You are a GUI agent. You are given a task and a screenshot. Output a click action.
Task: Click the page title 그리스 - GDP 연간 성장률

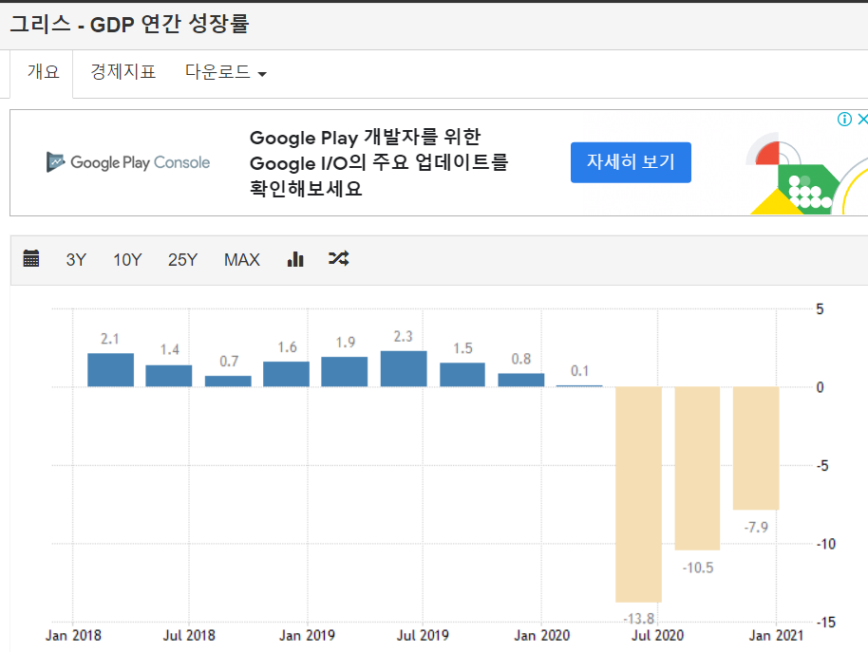click(x=129, y=25)
